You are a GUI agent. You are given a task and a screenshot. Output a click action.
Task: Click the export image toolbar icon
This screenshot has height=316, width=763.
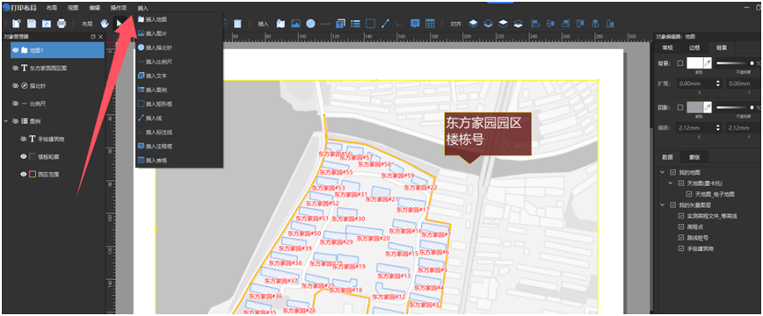(x=47, y=24)
